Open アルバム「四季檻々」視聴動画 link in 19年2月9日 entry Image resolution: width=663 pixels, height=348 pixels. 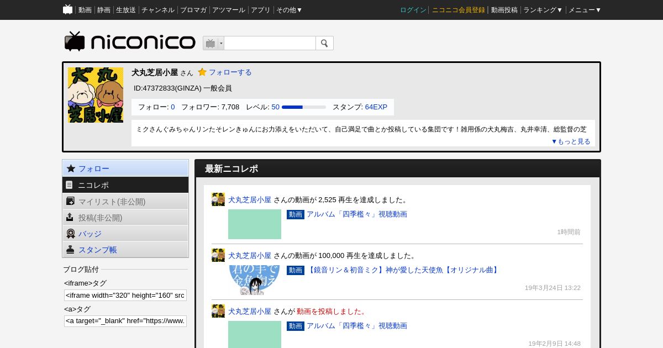[x=357, y=326]
